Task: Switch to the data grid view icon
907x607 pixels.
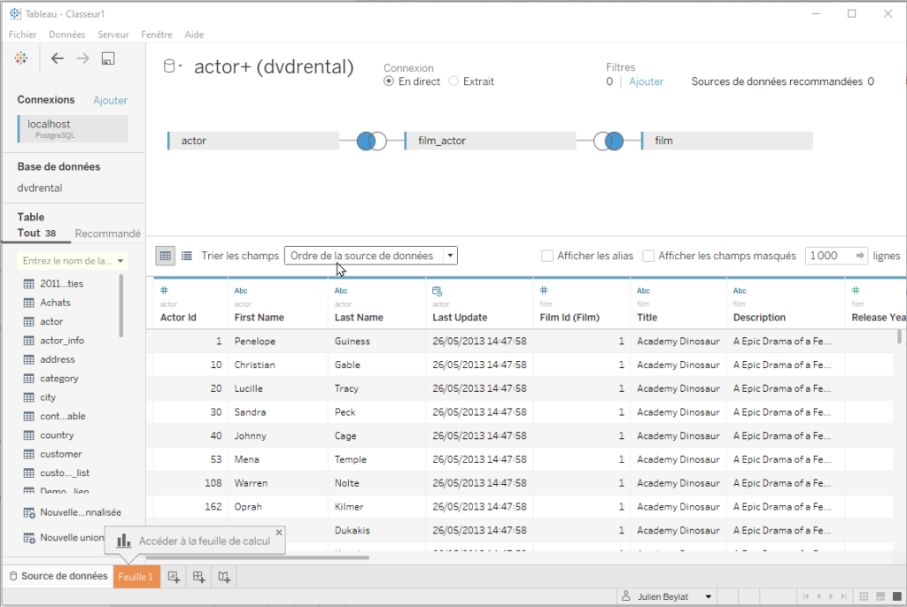Action: pyautogui.click(x=166, y=256)
